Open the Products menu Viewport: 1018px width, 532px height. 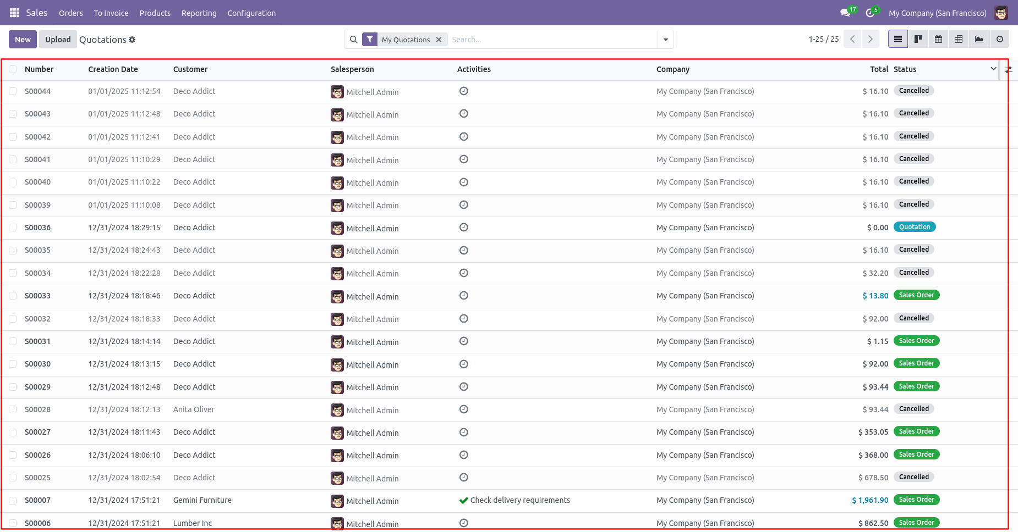pyautogui.click(x=155, y=13)
